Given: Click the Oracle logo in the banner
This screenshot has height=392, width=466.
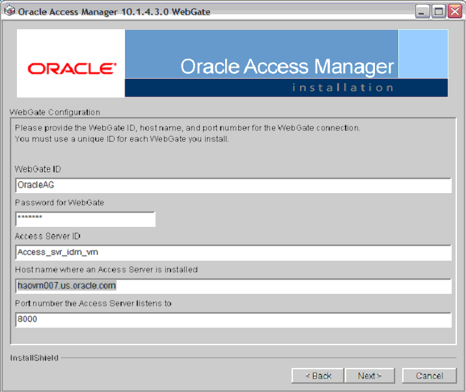Looking at the screenshot, I should [x=72, y=68].
